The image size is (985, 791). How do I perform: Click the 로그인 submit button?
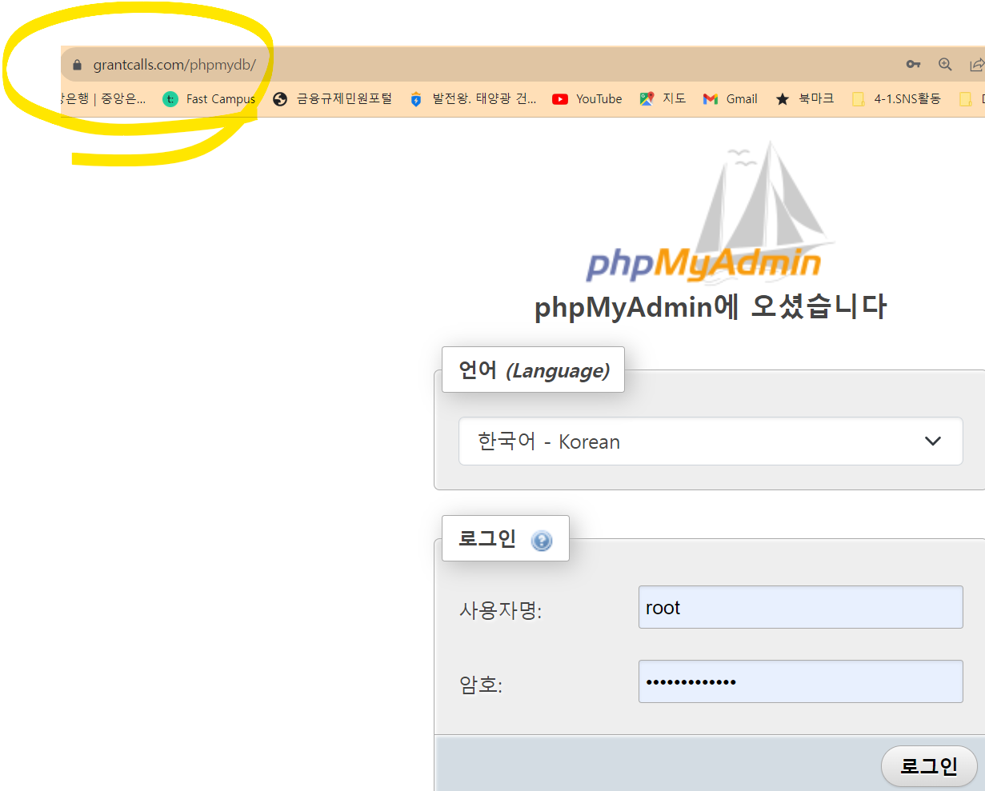(929, 766)
